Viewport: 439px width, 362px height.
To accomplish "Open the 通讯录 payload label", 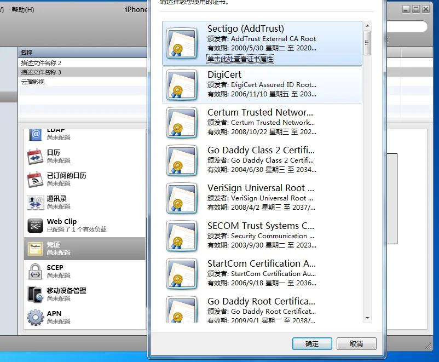I will point(56,198).
